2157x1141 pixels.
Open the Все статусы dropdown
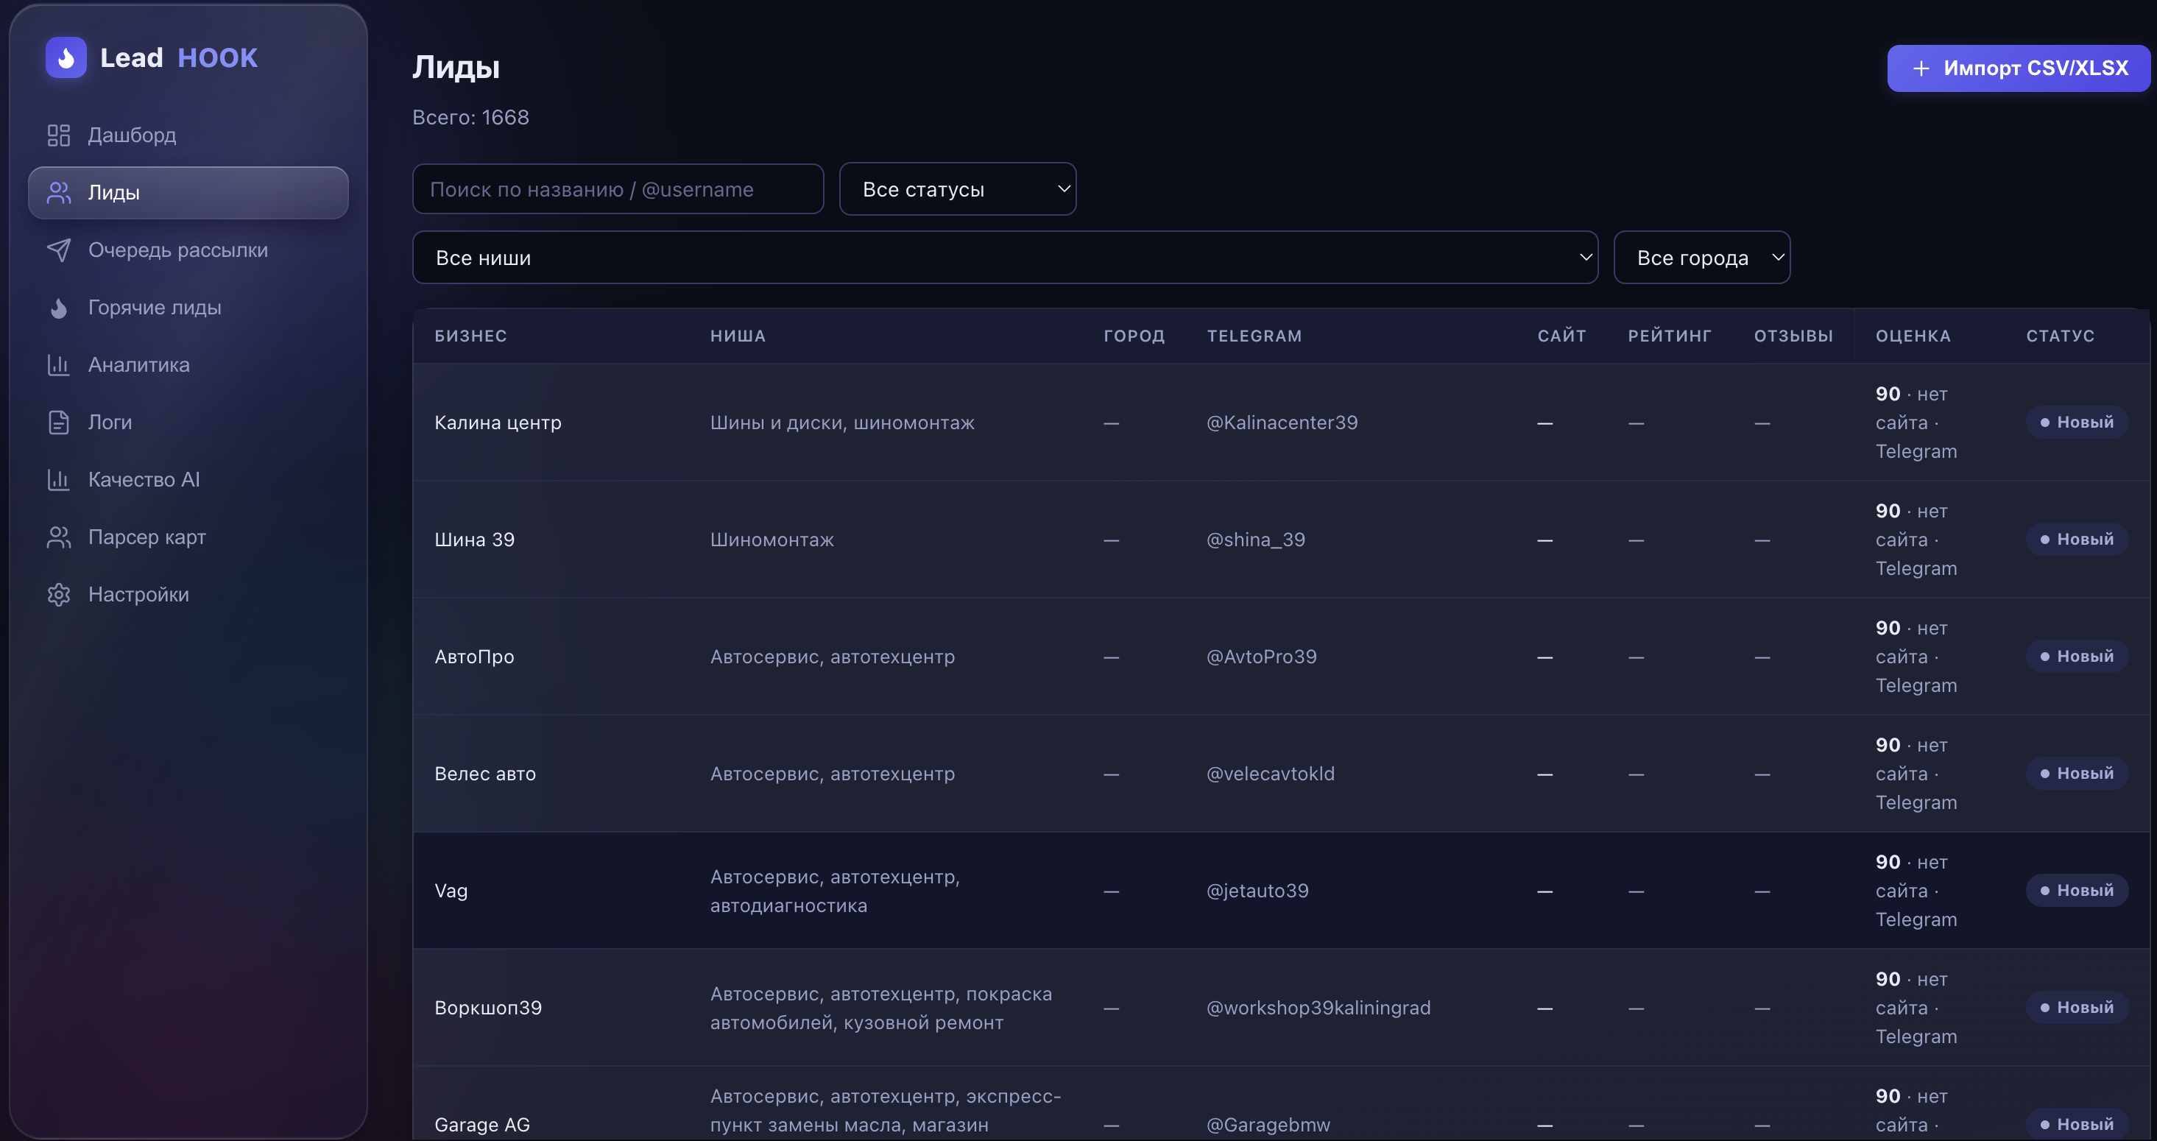[958, 189]
